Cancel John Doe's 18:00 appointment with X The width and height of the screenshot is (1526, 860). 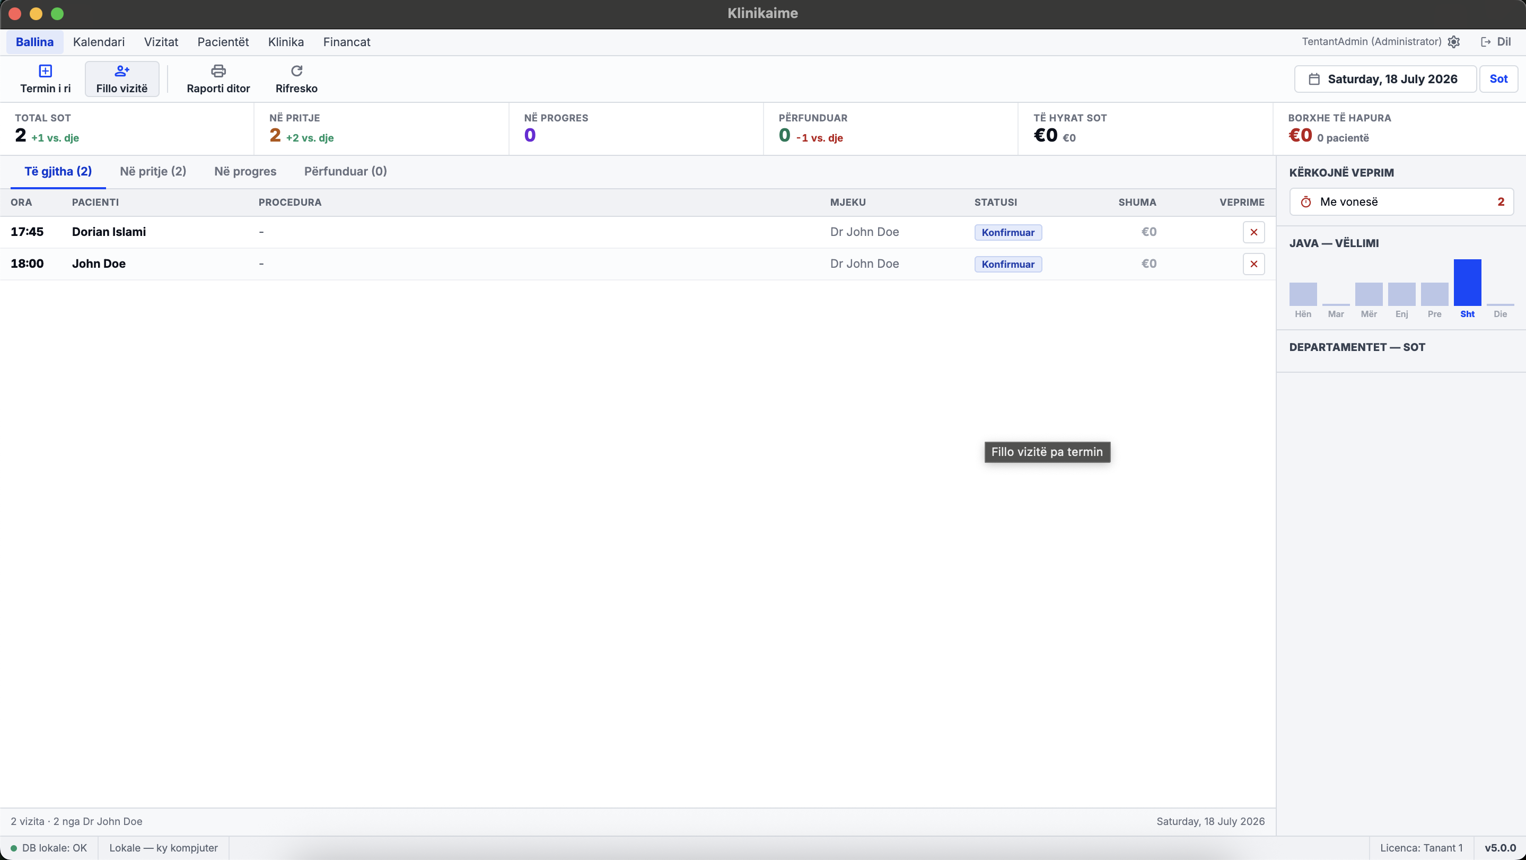1253,264
